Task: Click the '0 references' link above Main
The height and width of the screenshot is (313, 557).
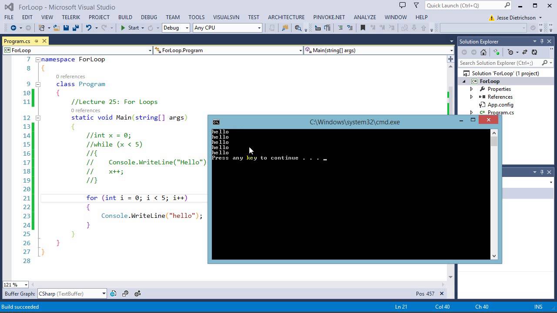Action: coord(86,110)
